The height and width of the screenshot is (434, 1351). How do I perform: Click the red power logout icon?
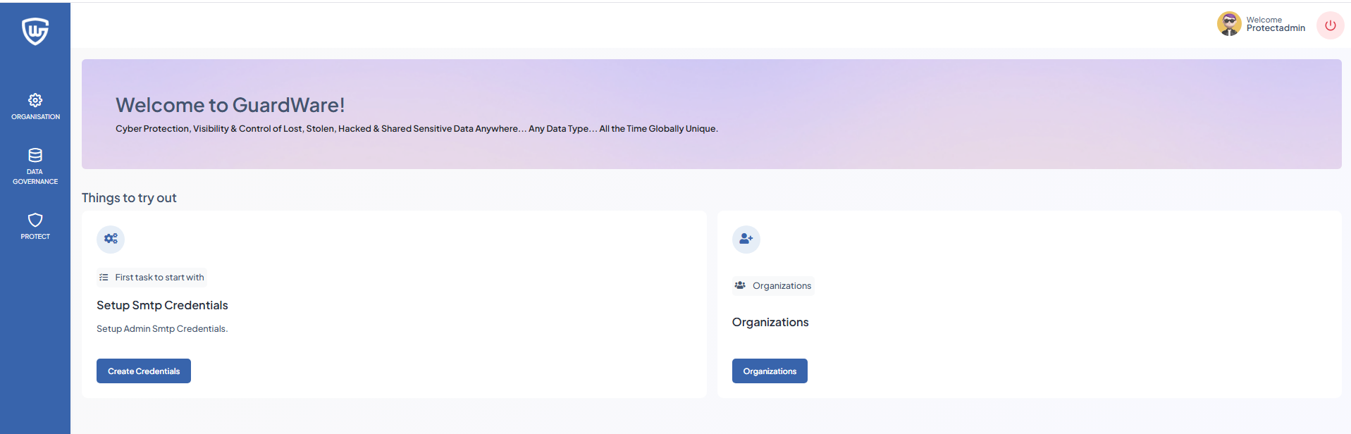click(x=1331, y=25)
